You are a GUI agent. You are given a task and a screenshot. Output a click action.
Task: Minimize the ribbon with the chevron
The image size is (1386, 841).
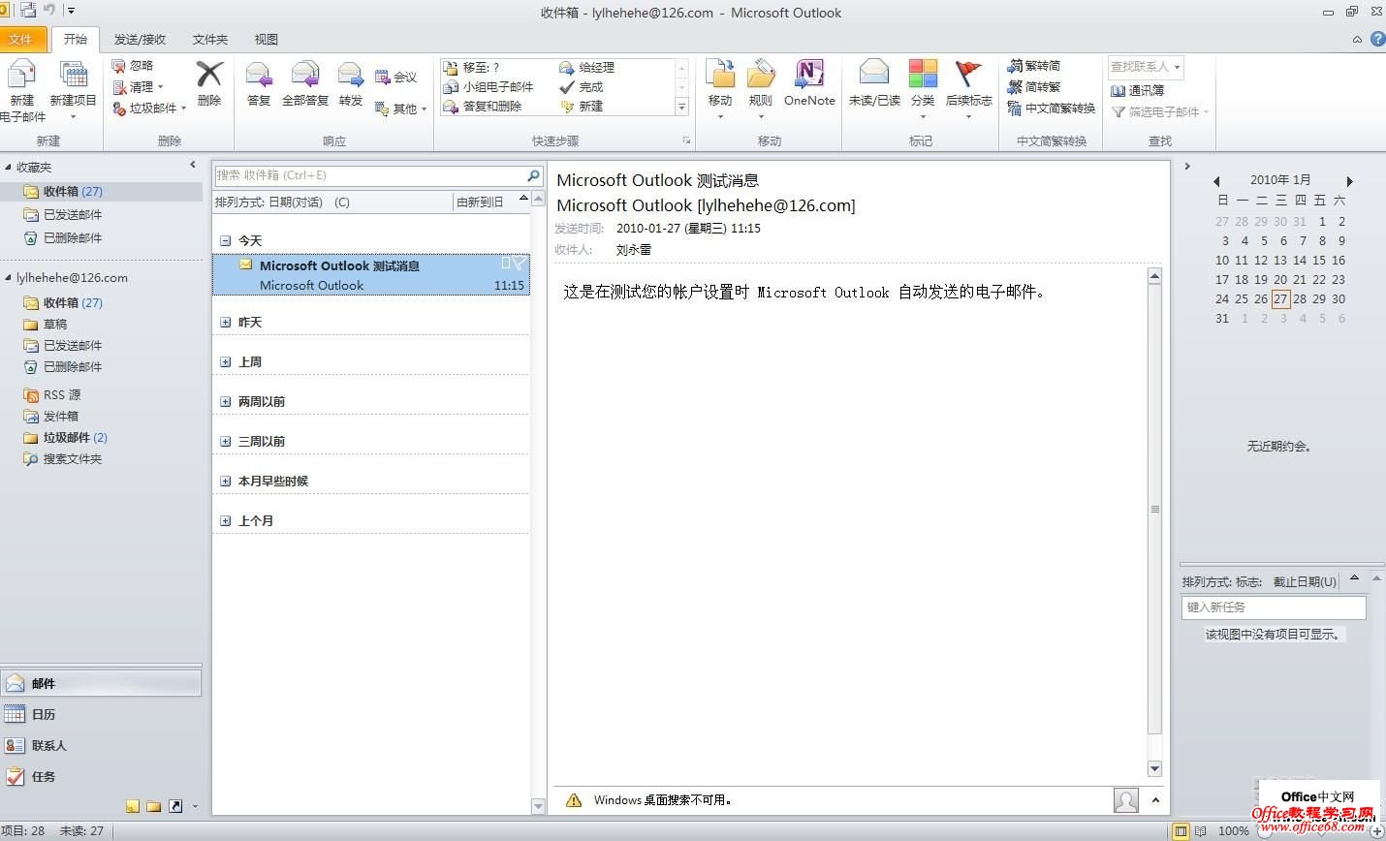pyautogui.click(x=1357, y=40)
